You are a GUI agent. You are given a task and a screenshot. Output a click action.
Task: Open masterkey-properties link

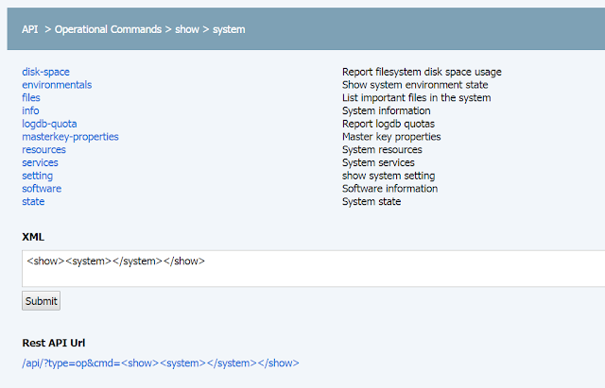click(x=70, y=137)
